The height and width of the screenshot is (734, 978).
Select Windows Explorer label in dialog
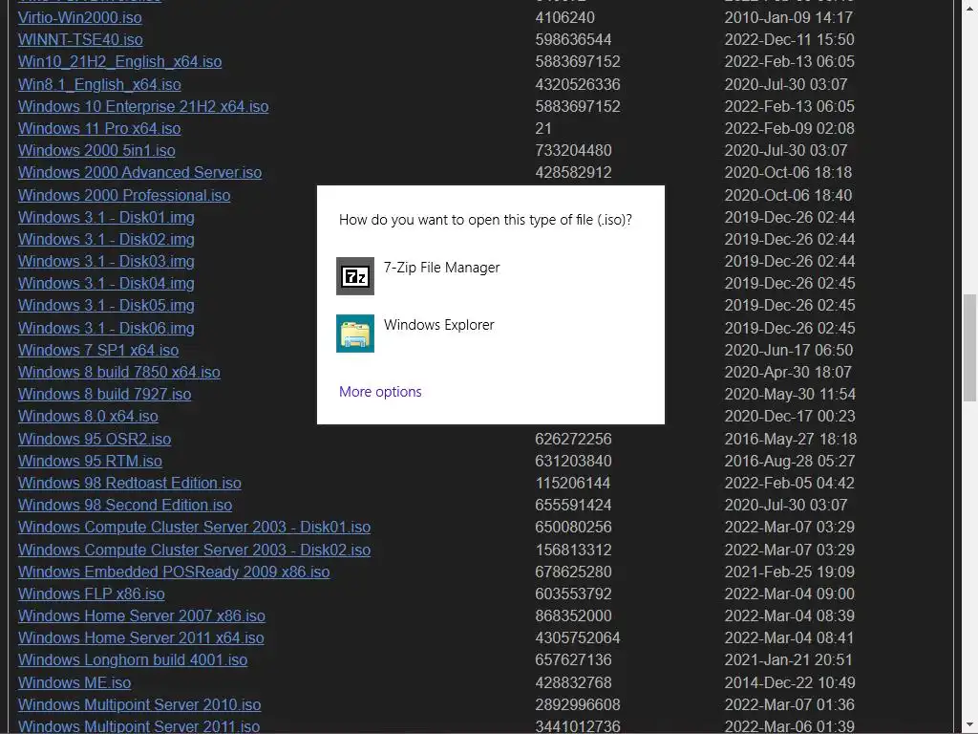point(438,325)
